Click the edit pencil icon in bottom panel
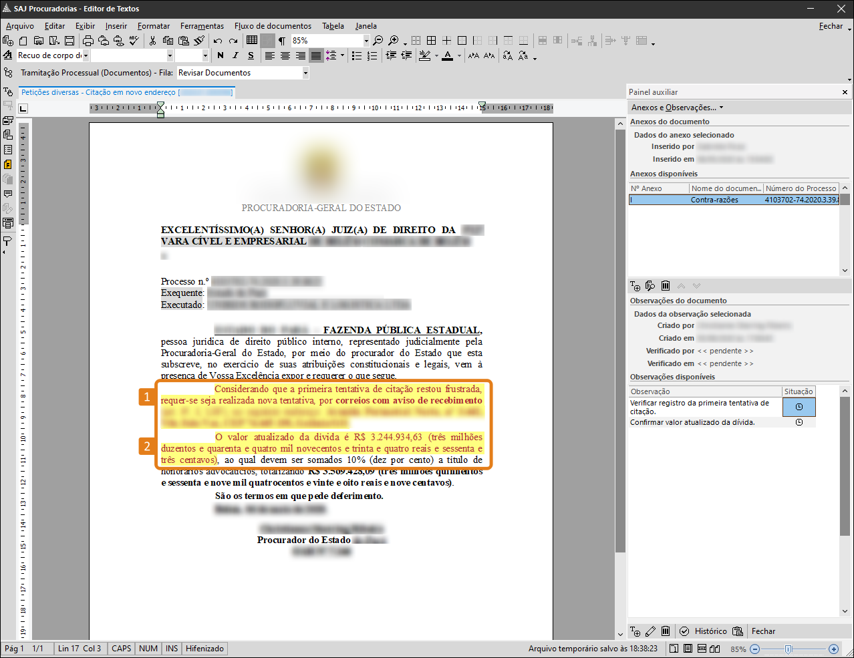 (650, 631)
